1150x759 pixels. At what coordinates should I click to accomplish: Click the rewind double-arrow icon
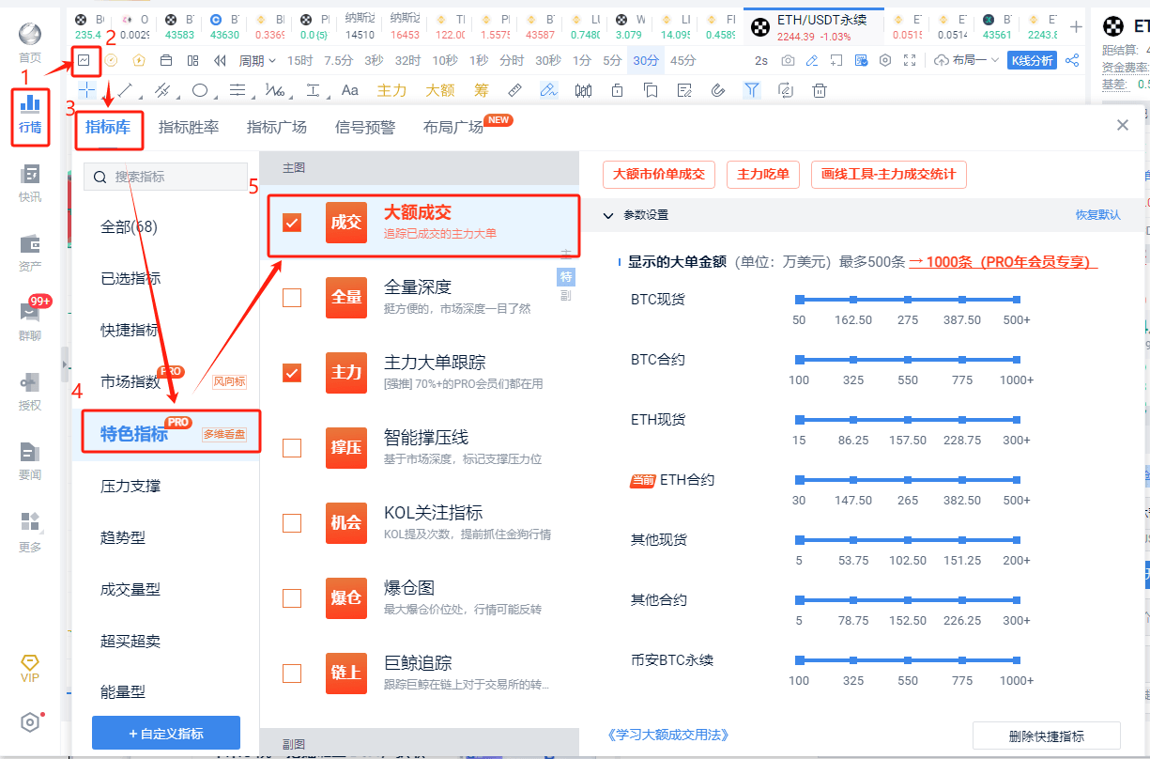tap(220, 60)
